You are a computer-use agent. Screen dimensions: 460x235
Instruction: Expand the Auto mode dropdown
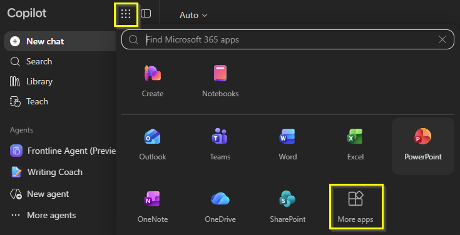(x=193, y=15)
